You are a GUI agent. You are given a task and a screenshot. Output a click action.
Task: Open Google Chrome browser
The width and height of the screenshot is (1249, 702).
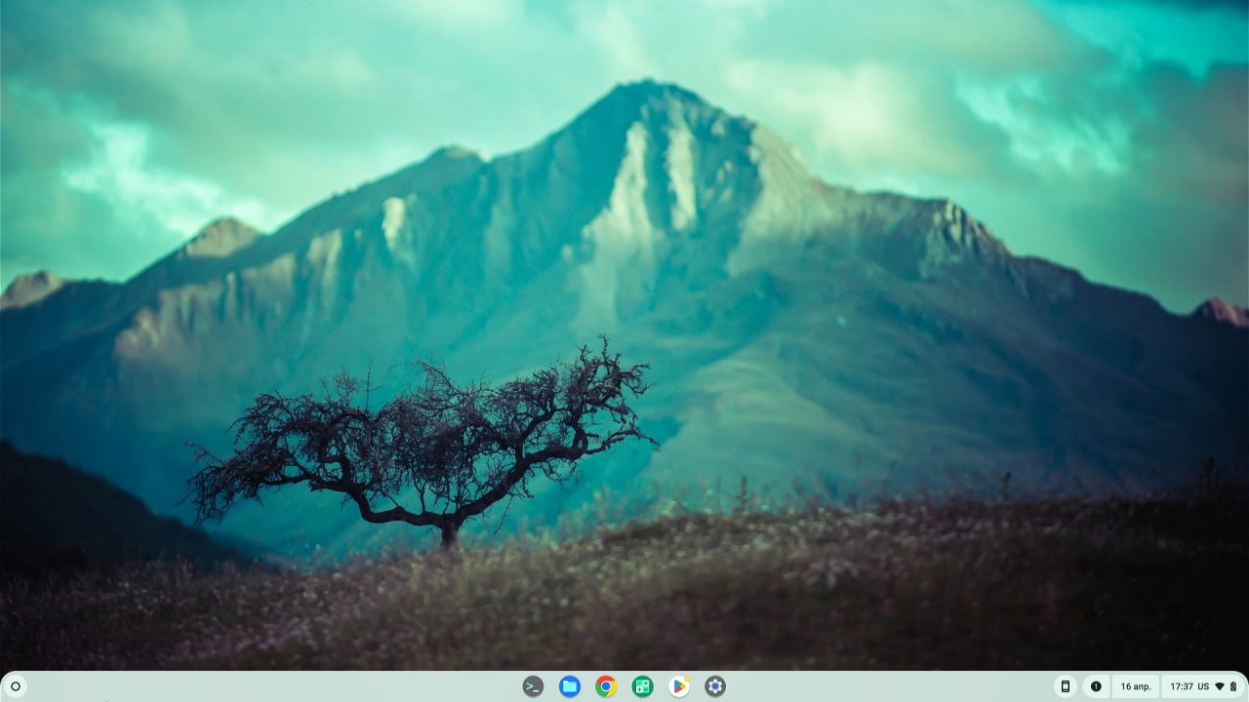pos(606,686)
